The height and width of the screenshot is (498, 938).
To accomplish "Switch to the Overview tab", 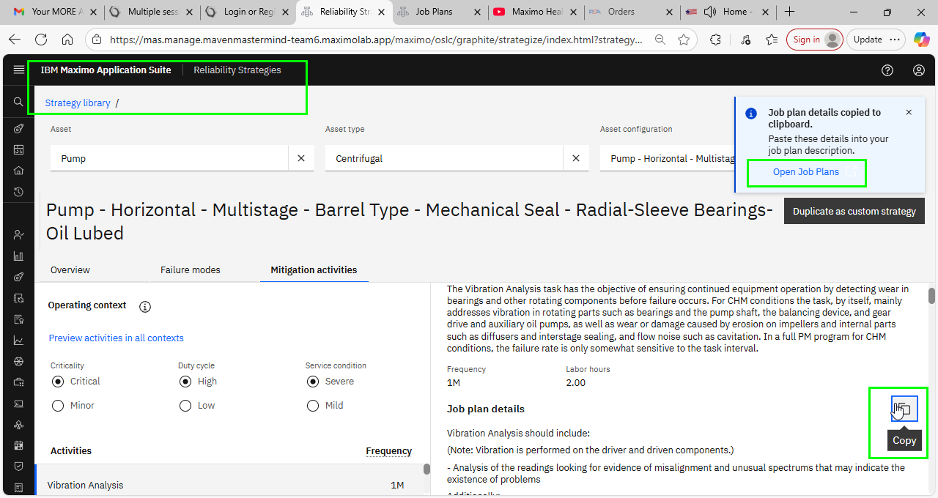I will pyautogui.click(x=70, y=270).
